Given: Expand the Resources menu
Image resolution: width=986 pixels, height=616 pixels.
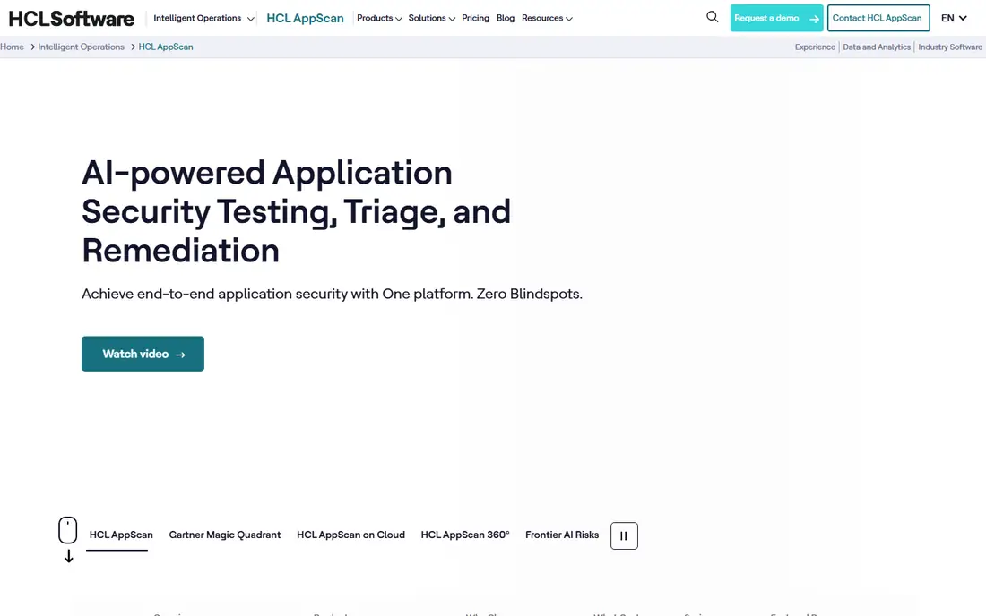Looking at the screenshot, I should click(x=547, y=18).
